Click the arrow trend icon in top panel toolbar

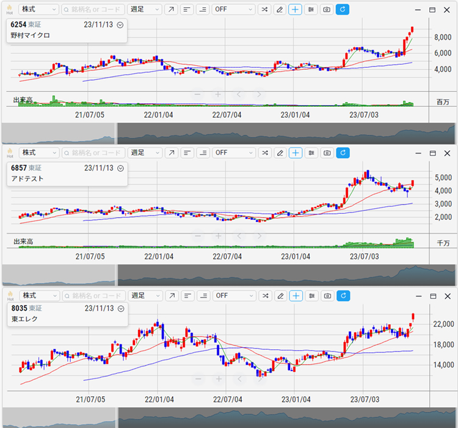(172, 10)
